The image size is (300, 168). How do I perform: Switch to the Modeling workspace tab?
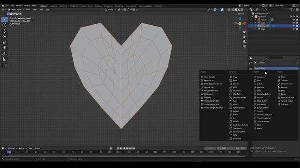[53, 6]
